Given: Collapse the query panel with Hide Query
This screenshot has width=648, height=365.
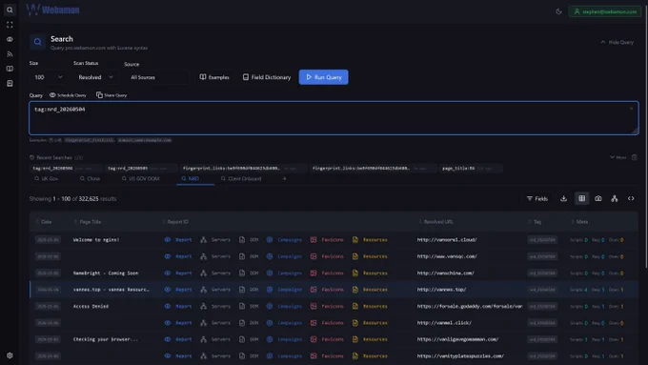Looking at the screenshot, I should coord(617,42).
